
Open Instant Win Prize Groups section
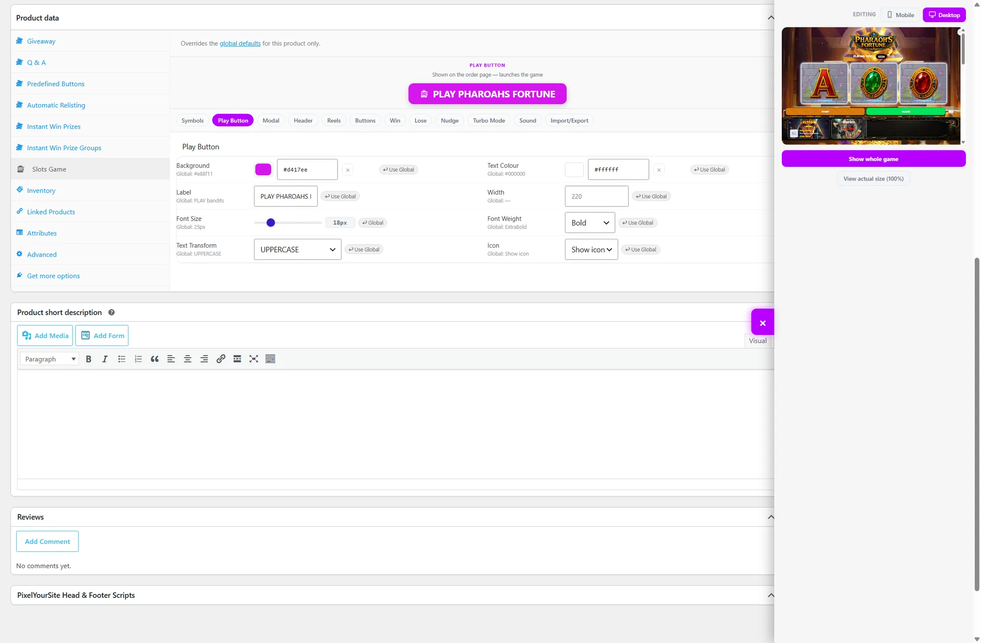(64, 148)
